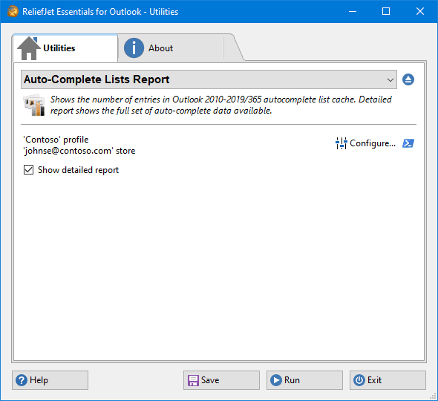Viewport: 438px width, 401px height.
Task: Click the Configure sliders icon
Action: click(x=341, y=143)
